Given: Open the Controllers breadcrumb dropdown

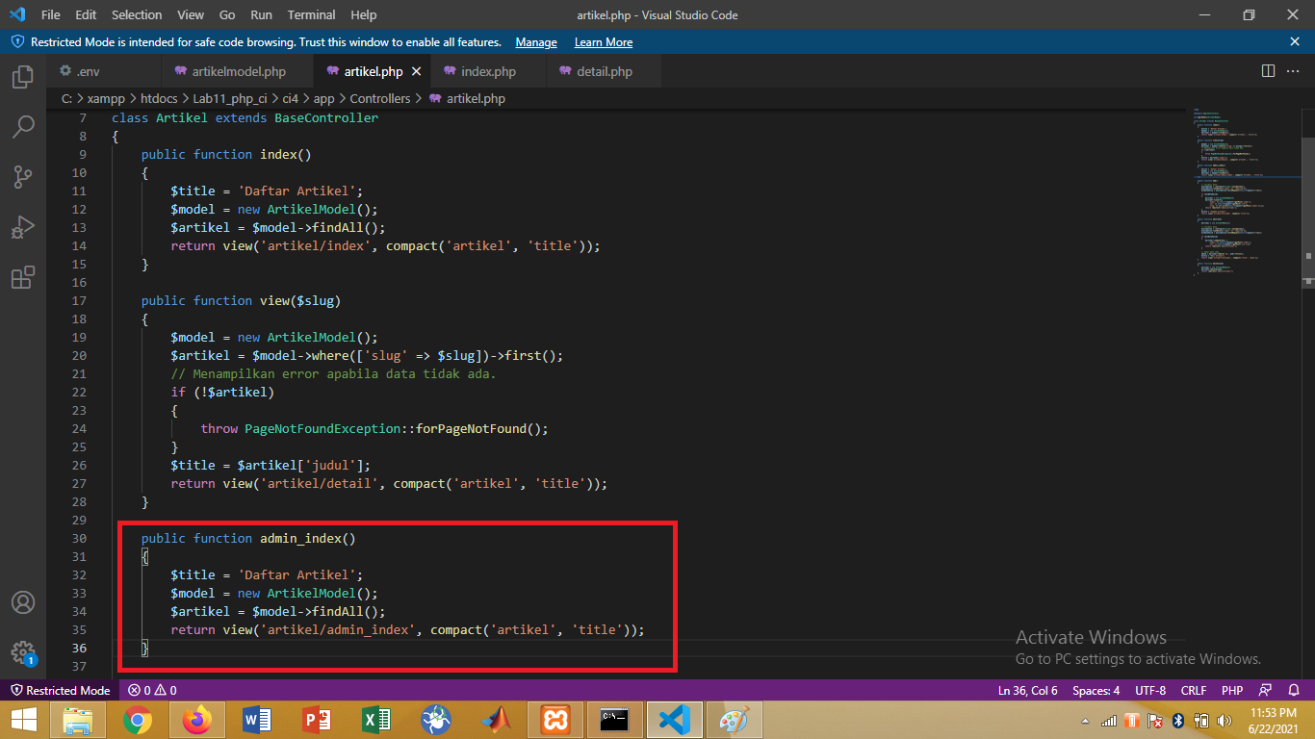Looking at the screenshot, I should (x=380, y=98).
